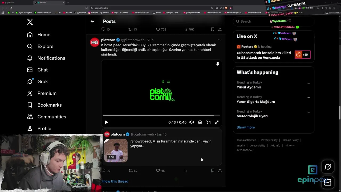This screenshot has width=341, height=192.
Task: Close the Posts / X browser tab
Action: pyautogui.click(x=63, y=3)
